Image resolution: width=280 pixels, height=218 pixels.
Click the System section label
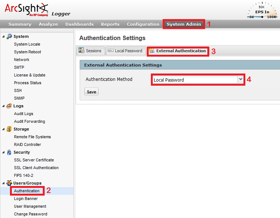point(21,36)
